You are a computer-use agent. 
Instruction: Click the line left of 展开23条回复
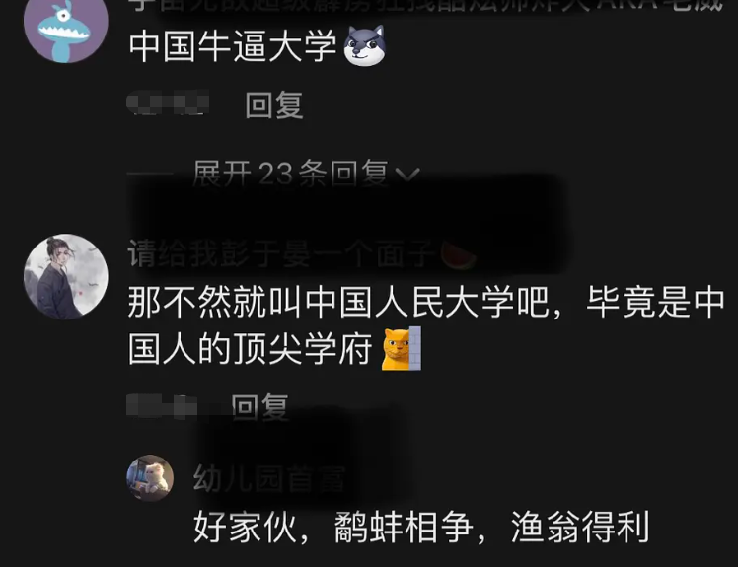click(x=150, y=175)
